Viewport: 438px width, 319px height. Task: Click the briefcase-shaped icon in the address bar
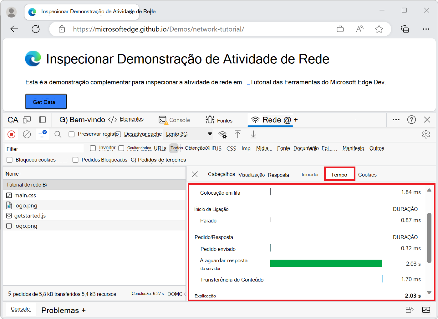coord(340,29)
